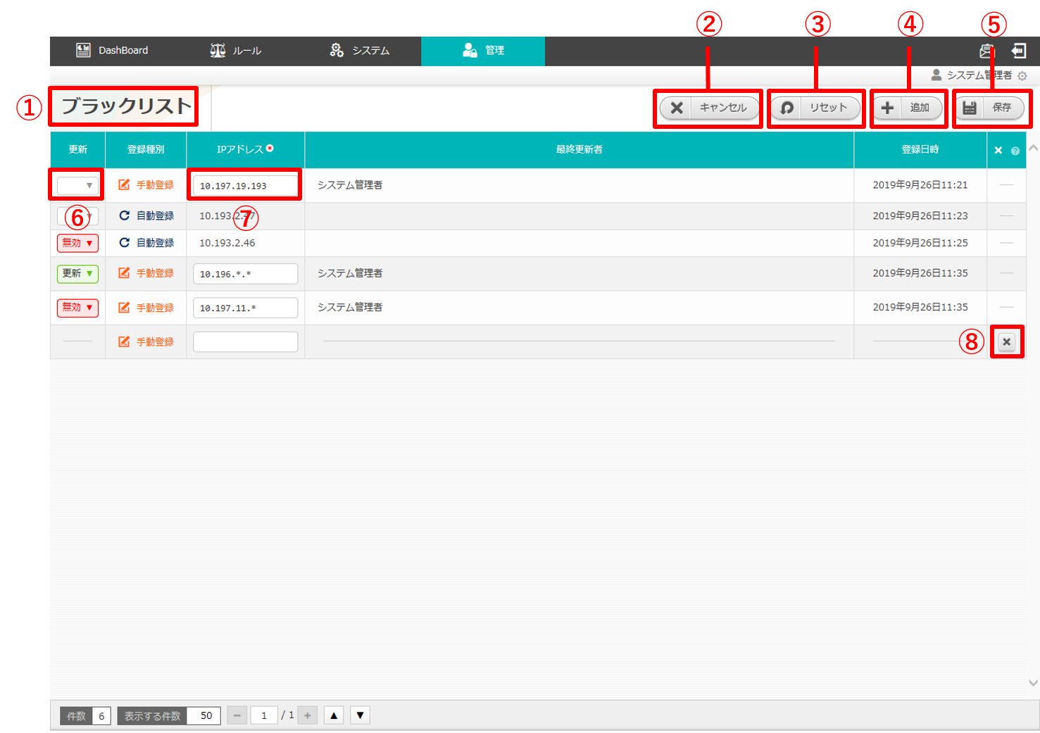This screenshot has width=1040, height=733.
Task: Click the リセット button
Action: click(815, 108)
